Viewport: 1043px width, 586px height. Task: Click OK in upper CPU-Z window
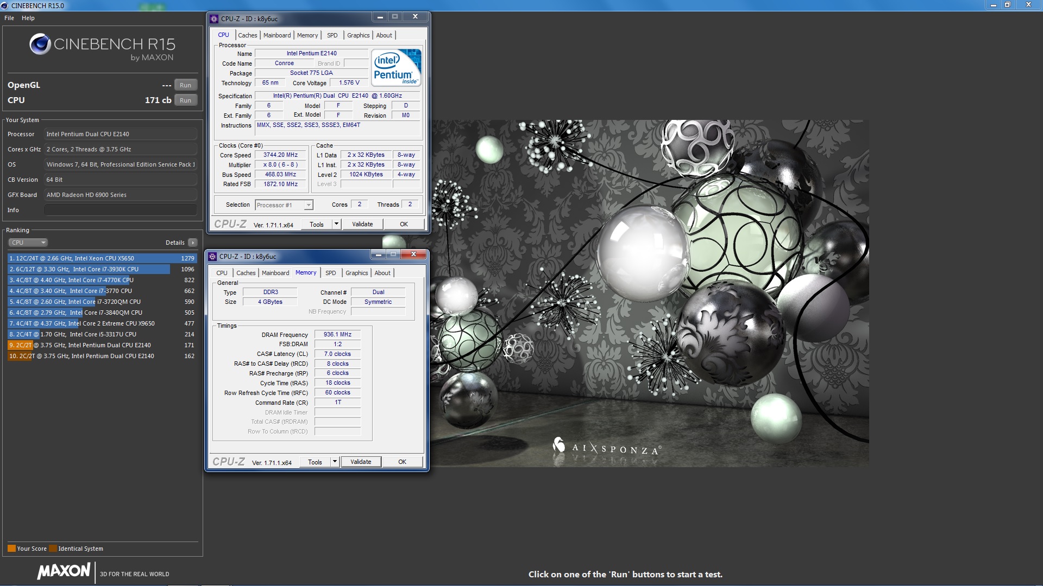point(404,224)
